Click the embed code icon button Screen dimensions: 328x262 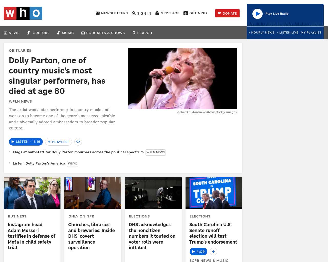[78, 142]
